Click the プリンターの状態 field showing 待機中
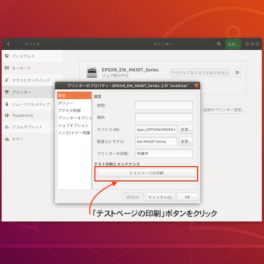The width and height of the screenshot is (264, 264). click(x=164, y=153)
